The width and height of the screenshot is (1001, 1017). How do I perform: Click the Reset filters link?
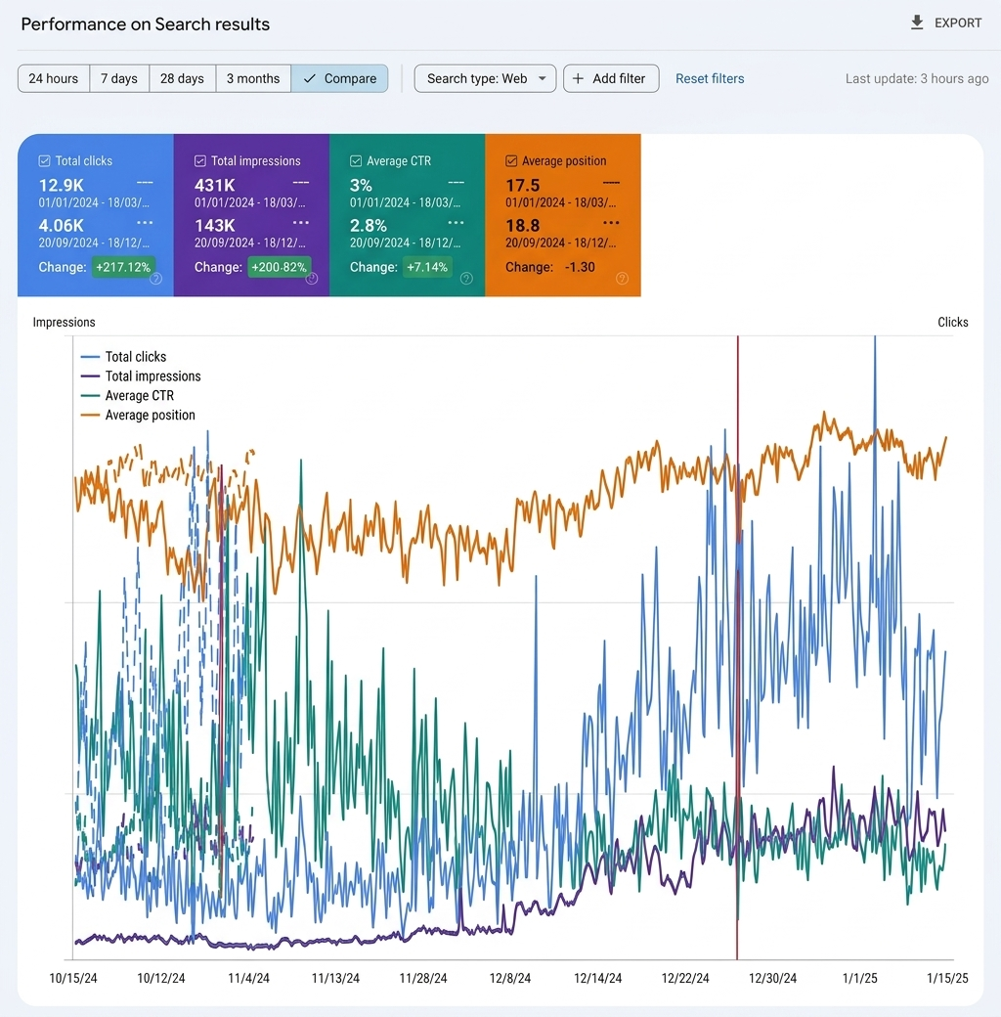click(710, 78)
